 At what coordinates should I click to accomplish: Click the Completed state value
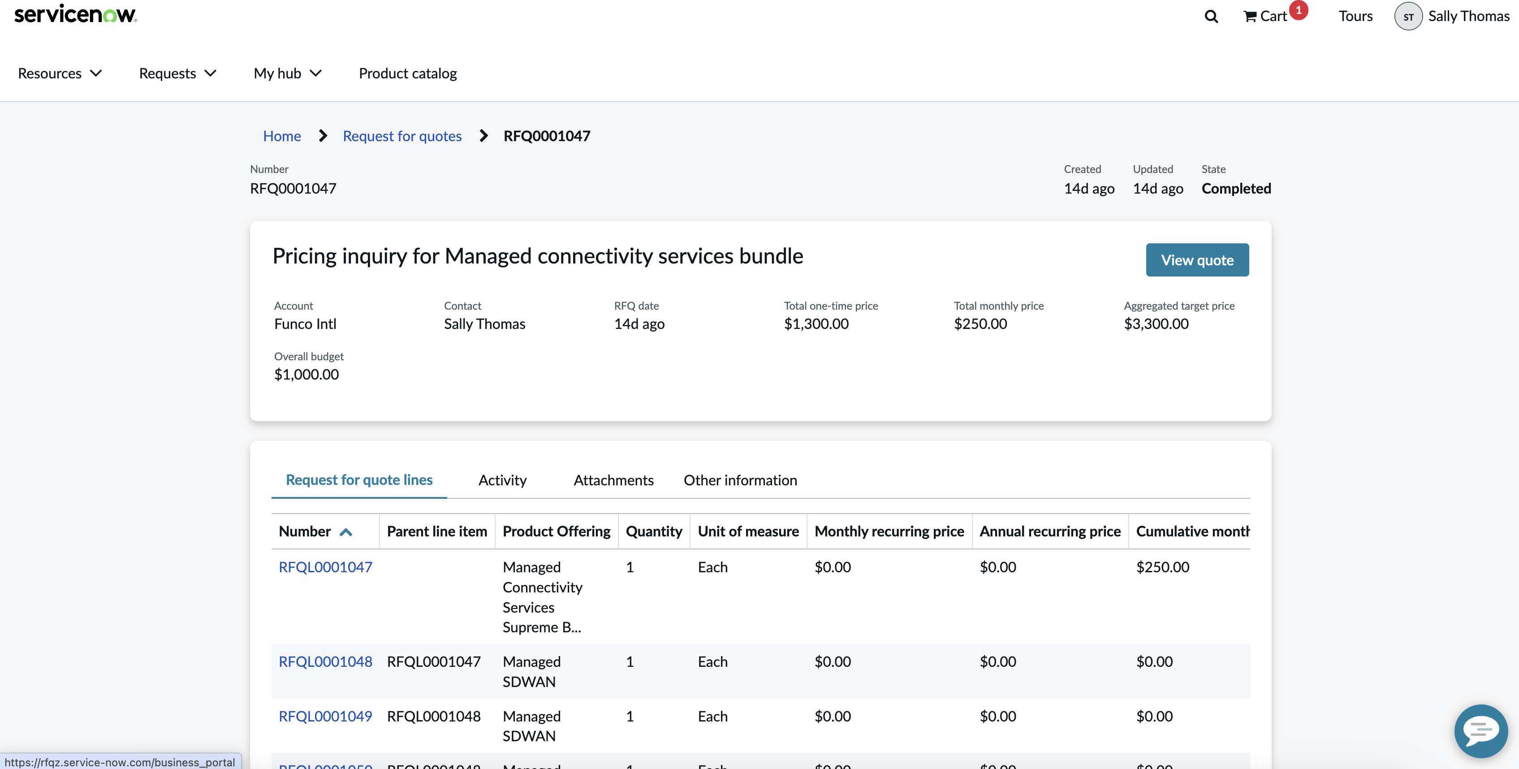click(1236, 188)
